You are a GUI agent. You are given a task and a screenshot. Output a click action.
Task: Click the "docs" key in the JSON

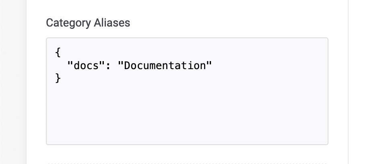tap(84, 66)
